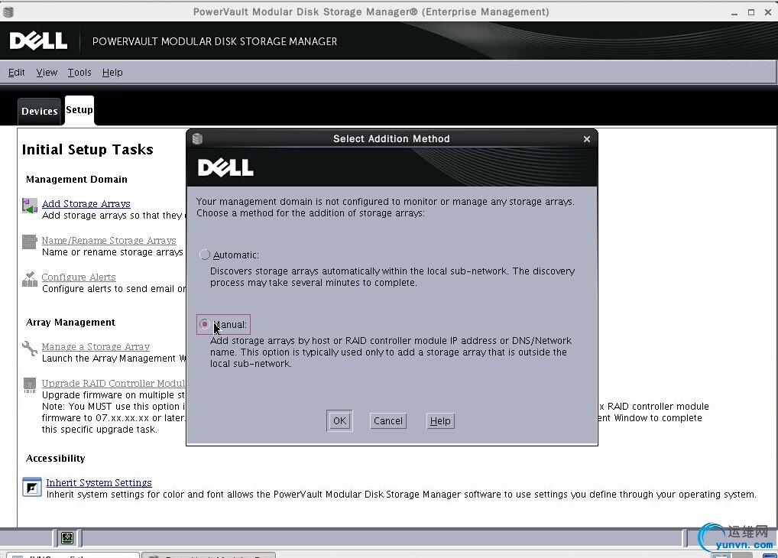Image resolution: width=778 pixels, height=558 pixels.
Task: Click the Inherit System Settings icon
Action: (x=32, y=487)
